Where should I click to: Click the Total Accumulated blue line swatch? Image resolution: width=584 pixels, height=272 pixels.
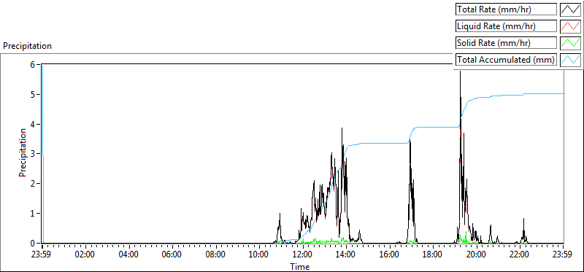click(570, 60)
